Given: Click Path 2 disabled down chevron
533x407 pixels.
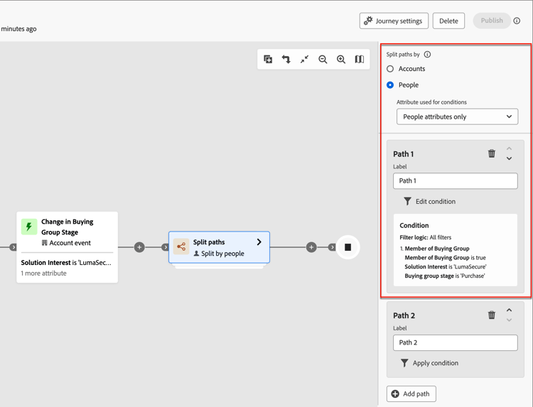Looking at the screenshot, I should 510,320.
